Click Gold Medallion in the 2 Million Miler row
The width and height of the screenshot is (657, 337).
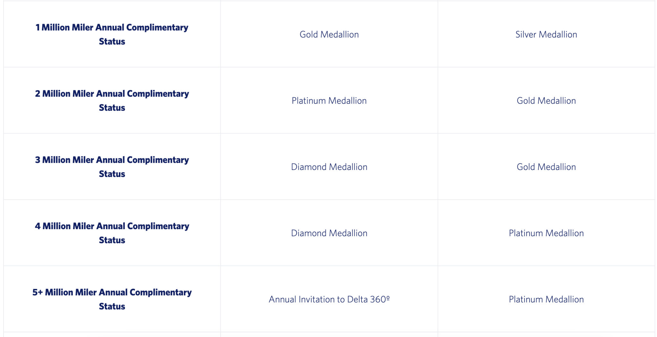(x=546, y=101)
